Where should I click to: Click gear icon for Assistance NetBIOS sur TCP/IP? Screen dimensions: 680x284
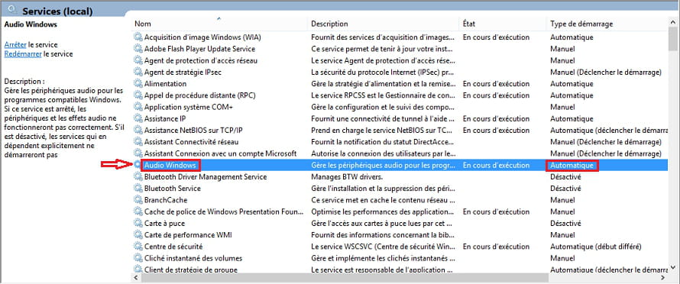(138, 130)
